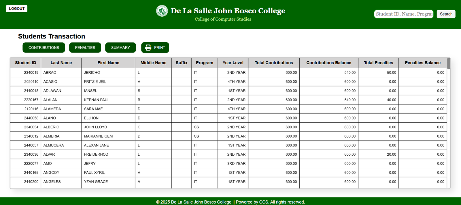
Task: Click the De La Salle John Bosco College title
Action: click(x=228, y=11)
